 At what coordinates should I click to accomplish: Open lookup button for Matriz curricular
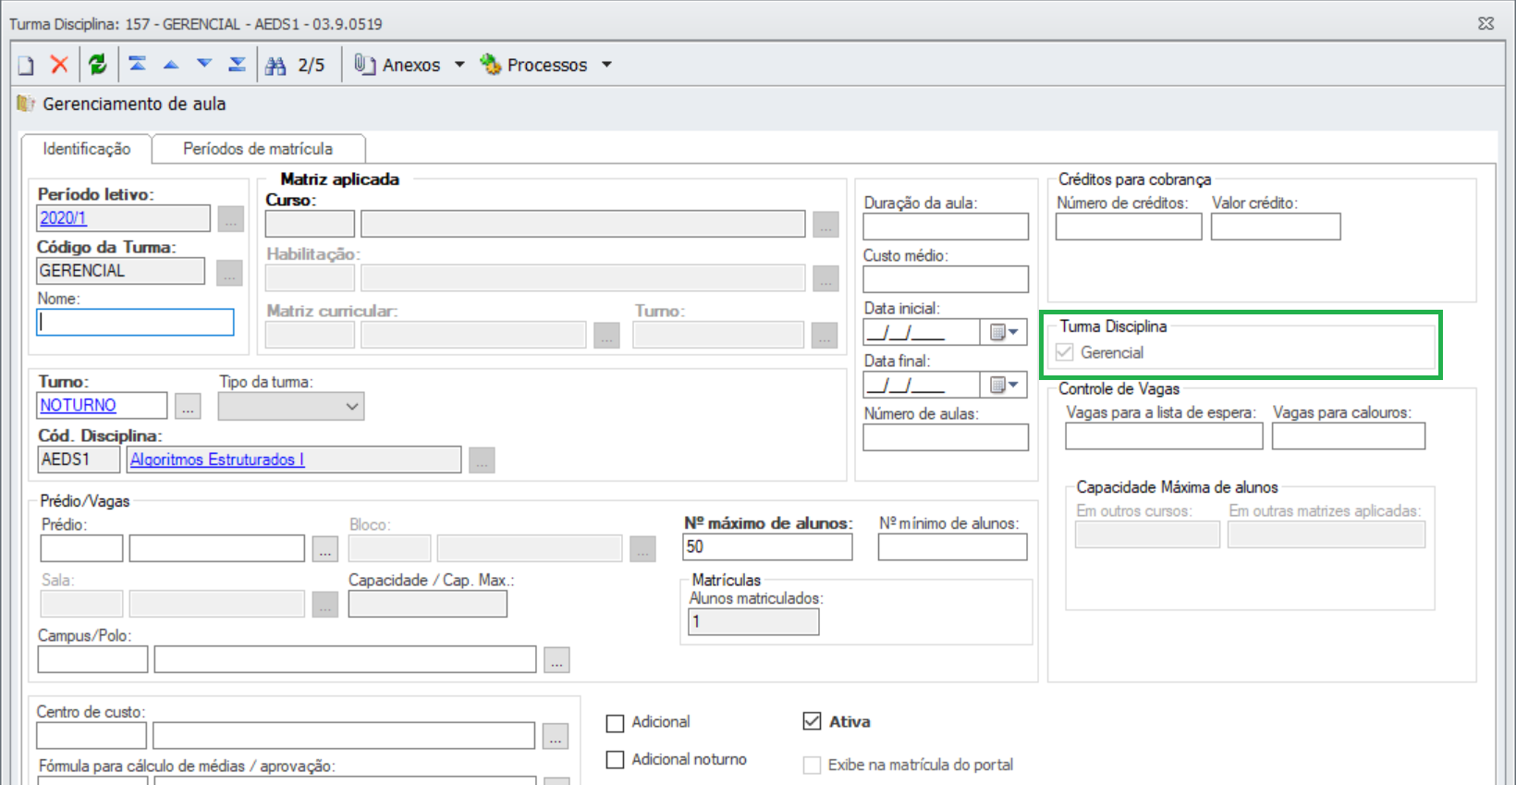(606, 336)
